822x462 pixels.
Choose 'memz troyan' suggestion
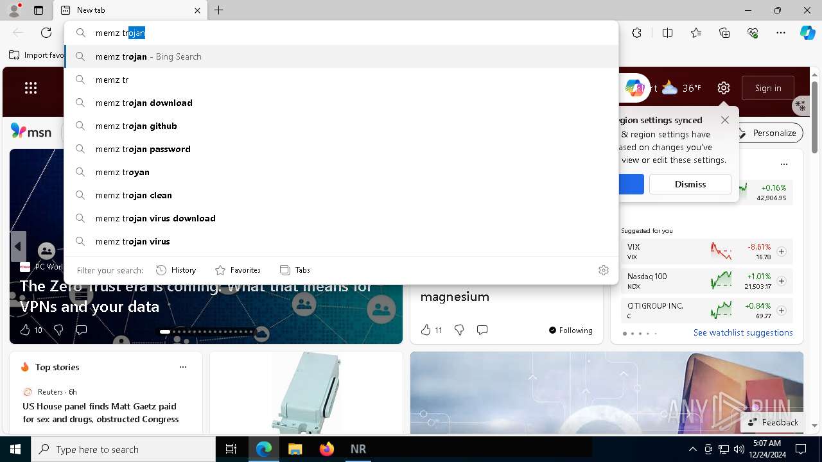(x=341, y=172)
